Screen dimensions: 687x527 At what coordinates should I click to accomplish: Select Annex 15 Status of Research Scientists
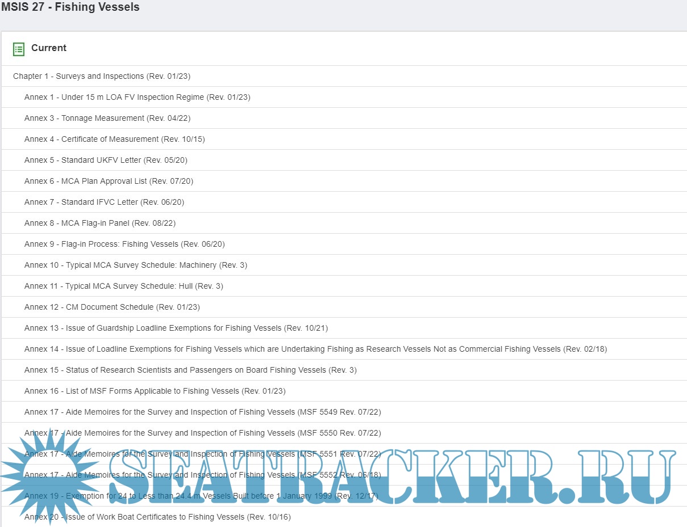(x=190, y=370)
